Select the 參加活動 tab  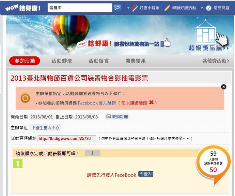[x=25, y=61]
